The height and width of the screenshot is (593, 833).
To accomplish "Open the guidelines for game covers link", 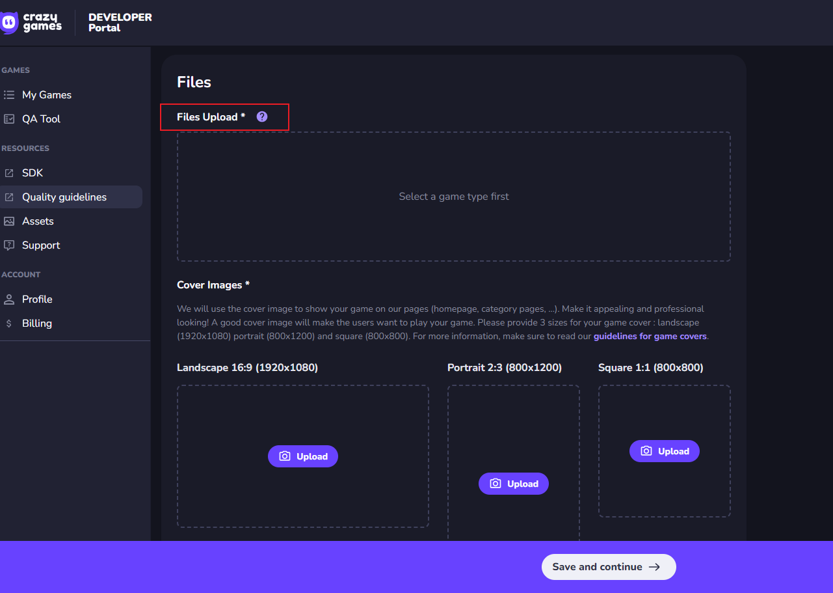I will 650,337.
